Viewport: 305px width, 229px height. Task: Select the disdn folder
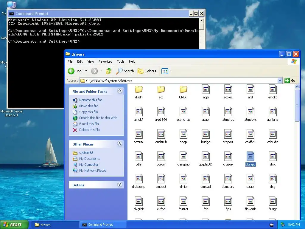[139, 89]
